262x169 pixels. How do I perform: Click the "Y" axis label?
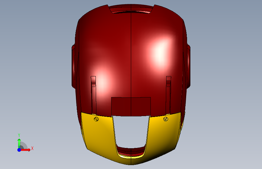[19, 135]
